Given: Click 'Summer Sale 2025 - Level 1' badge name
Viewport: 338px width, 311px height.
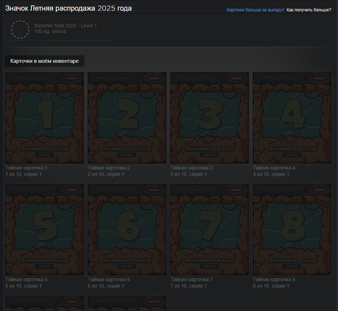Looking at the screenshot, I should (65, 25).
